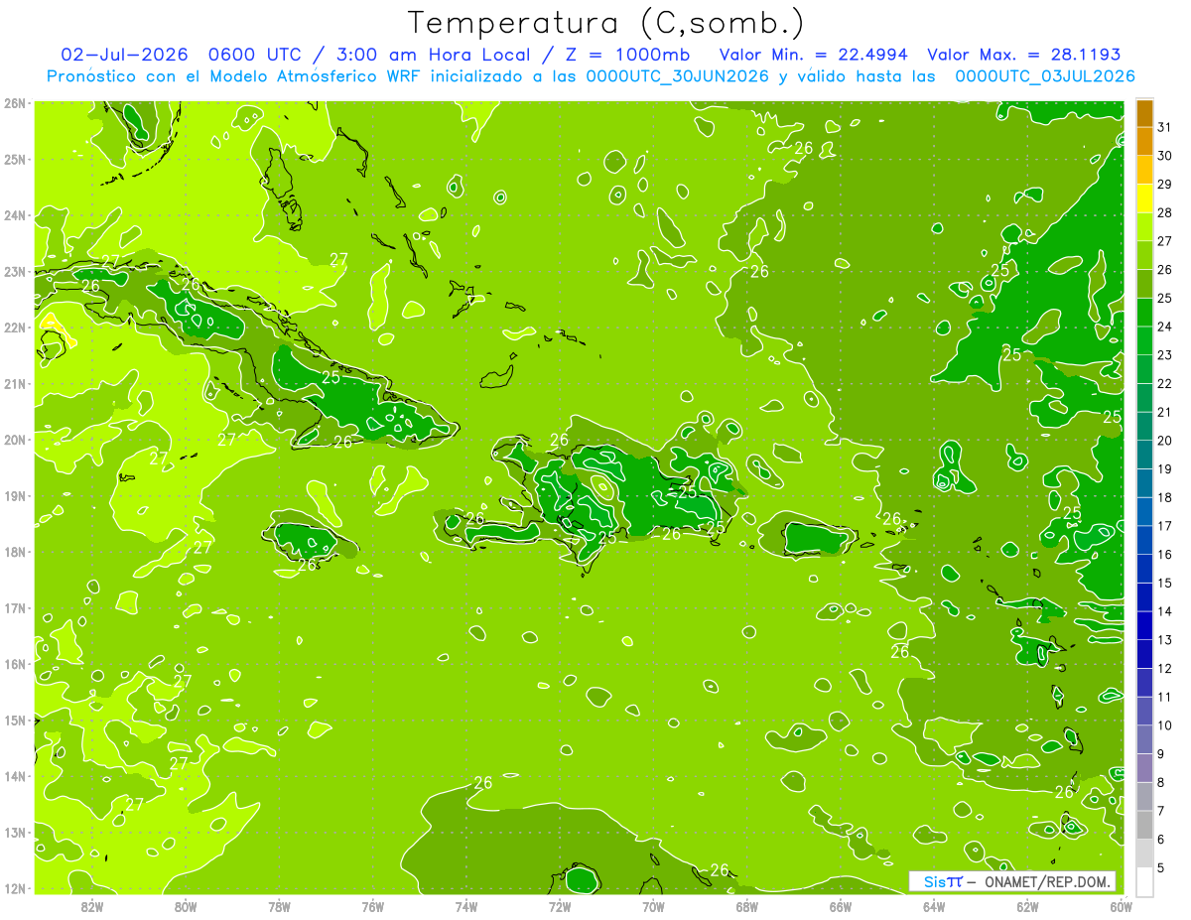
Task: Click the color scale label '28'
Action: pyautogui.click(x=1164, y=212)
